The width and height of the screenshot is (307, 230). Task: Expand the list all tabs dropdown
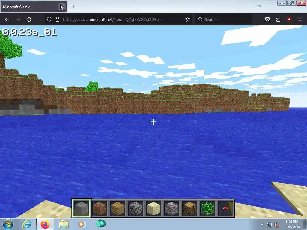click(x=259, y=7)
